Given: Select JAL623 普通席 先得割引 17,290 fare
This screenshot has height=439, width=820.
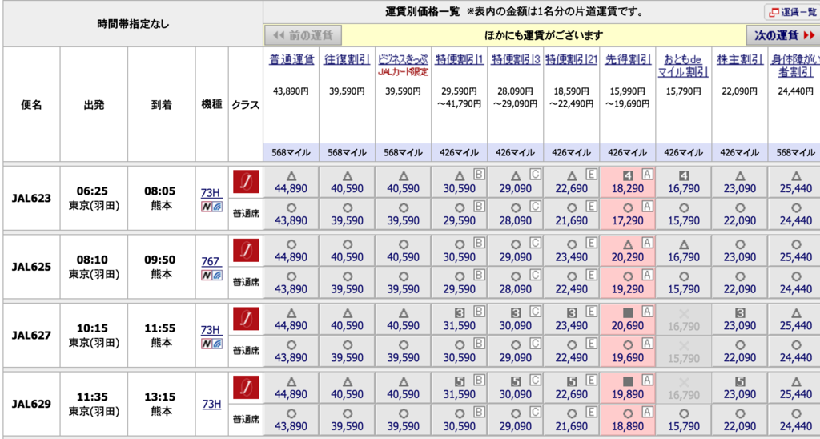Looking at the screenshot, I should click(x=628, y=214).
